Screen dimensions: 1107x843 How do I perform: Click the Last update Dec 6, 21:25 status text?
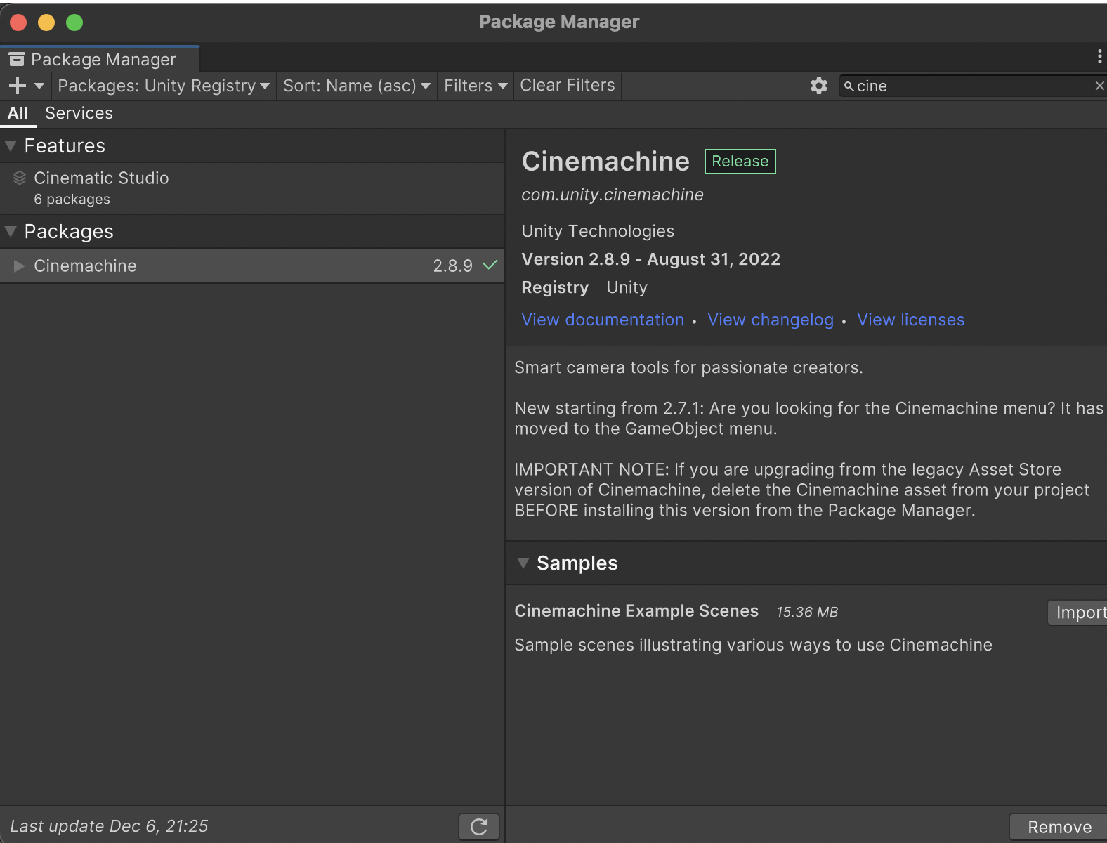[x=109, y=826]
